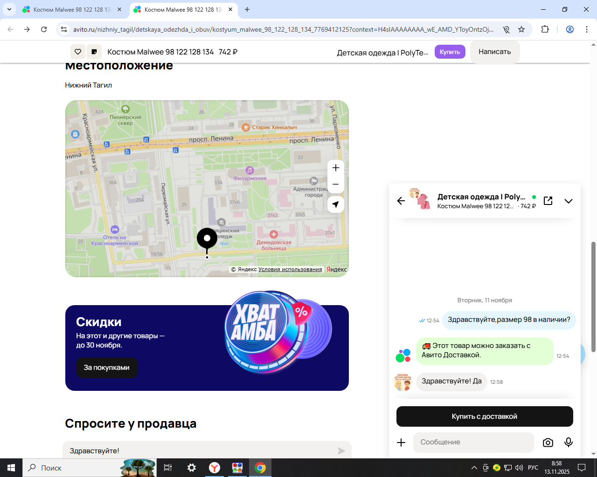Click the Авито Доставкой message bubble
Viewport: 597px width, 477px height.
pyautogui.click(x=485, y=351)
